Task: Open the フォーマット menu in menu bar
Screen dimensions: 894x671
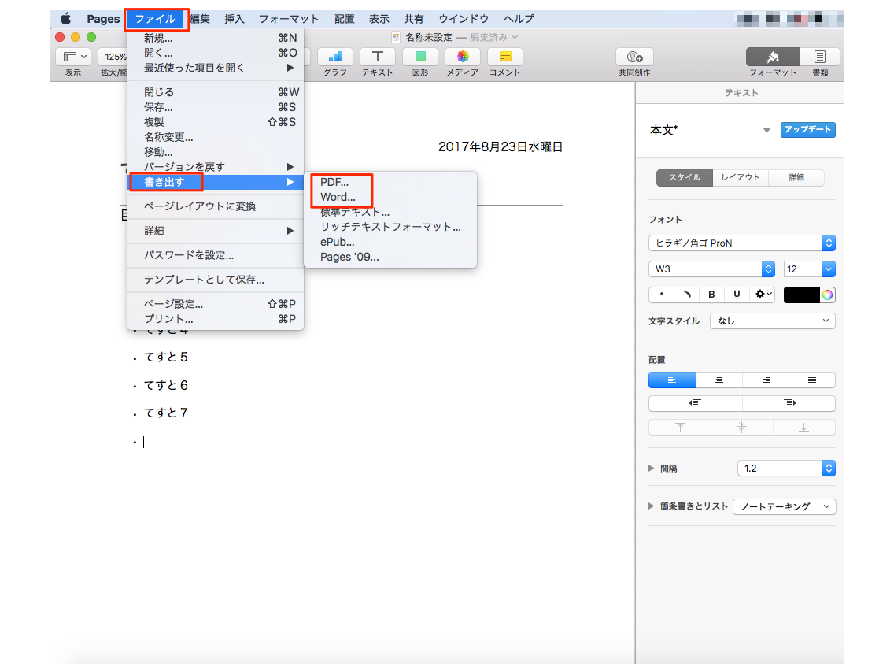Action: pos(289,19)
